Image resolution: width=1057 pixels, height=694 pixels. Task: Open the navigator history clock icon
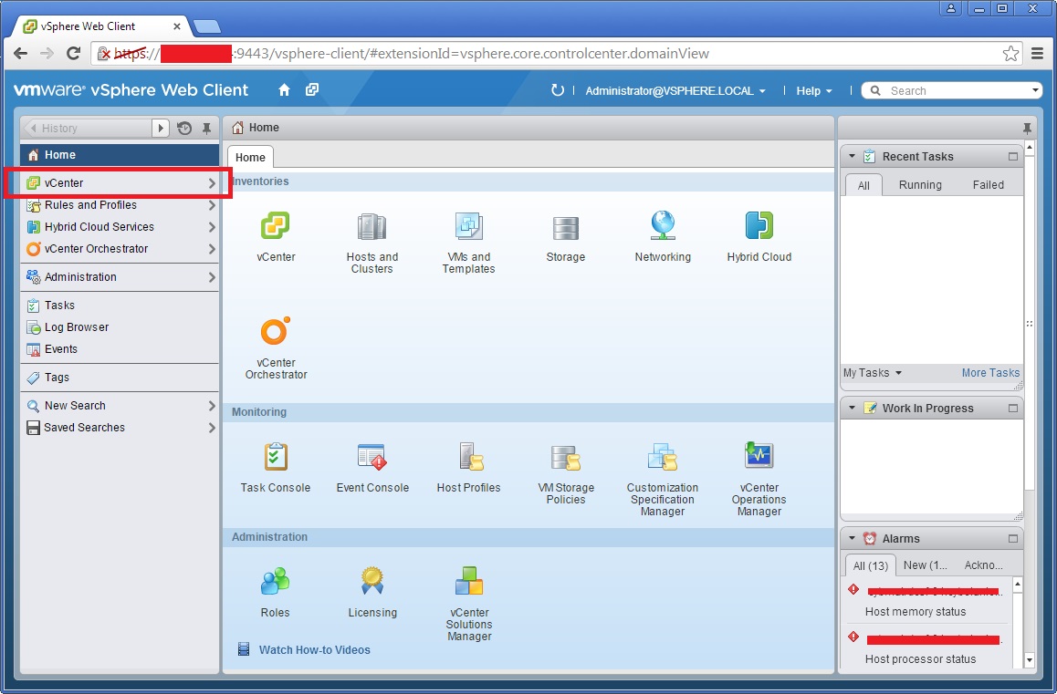coord(184,128)
